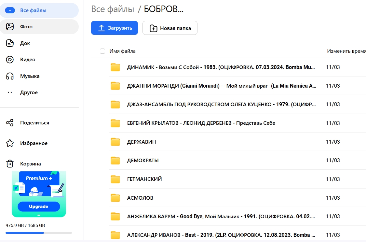The image size is (366, 242).
Task: Open the ДЕМОКРАТЫ folder name
Action: click(x=143, y=161)
